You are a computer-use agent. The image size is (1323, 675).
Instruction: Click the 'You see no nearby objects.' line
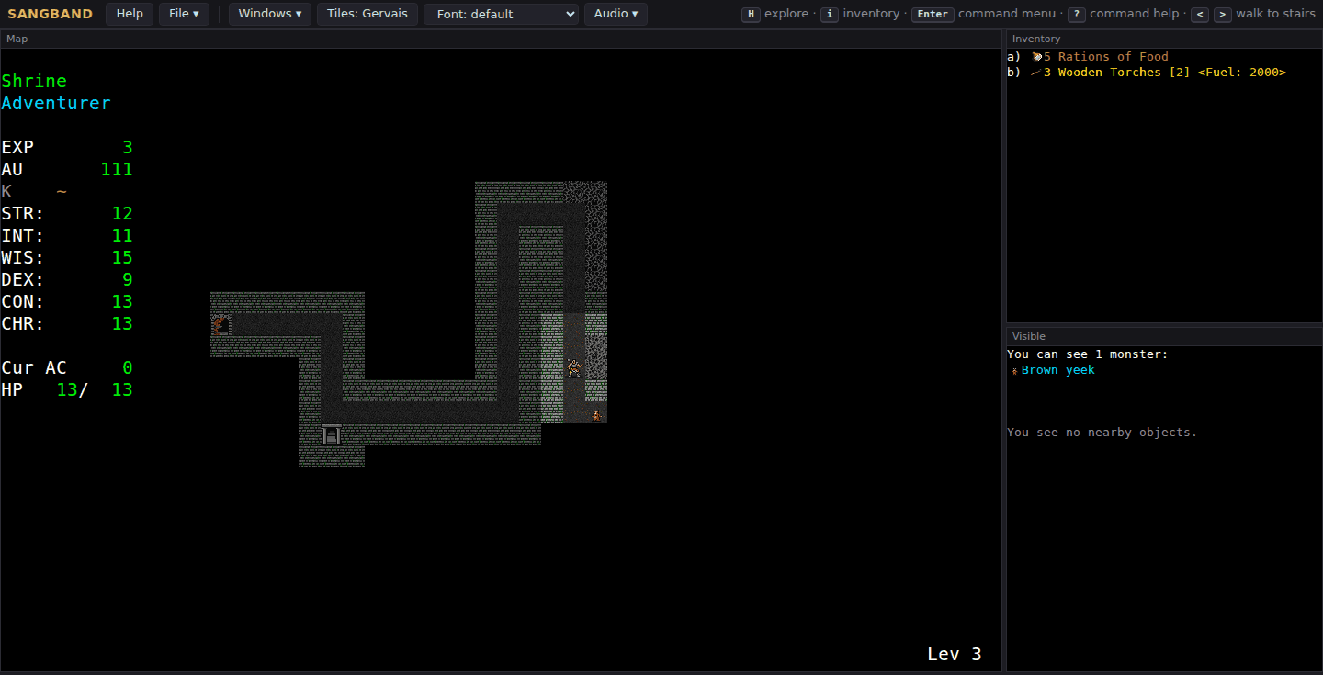pyautogui.click(x=1102, y=433)
